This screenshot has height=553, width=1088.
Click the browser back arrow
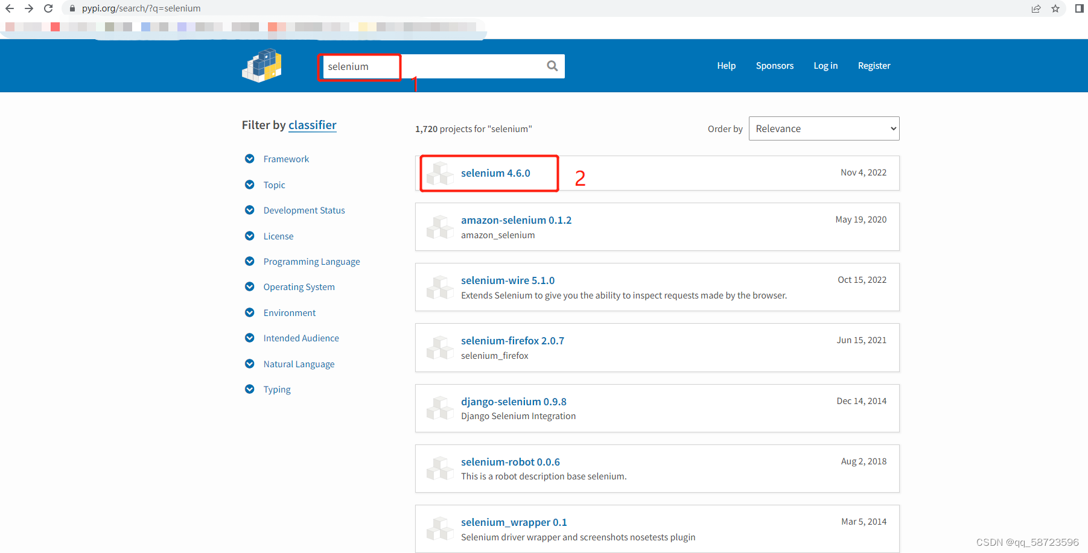tap(9, 8)
